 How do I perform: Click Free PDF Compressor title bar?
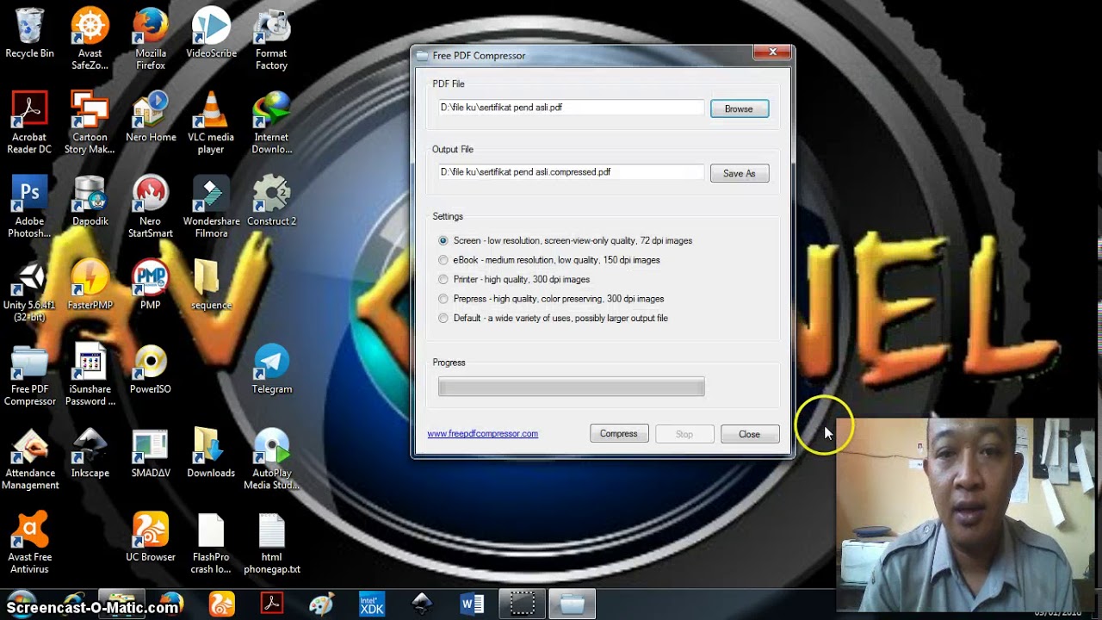coord(585,55)
